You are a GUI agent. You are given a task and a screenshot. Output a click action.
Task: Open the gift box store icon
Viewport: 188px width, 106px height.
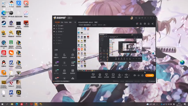(137, 24)
